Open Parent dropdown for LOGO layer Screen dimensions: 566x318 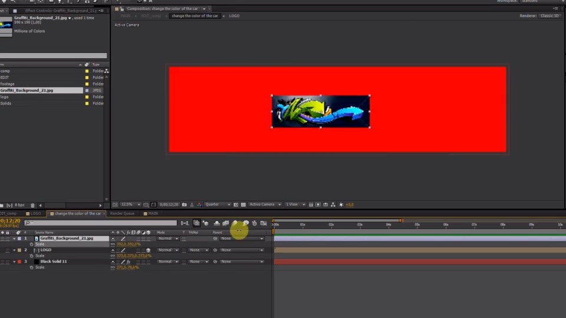[242, 250]
